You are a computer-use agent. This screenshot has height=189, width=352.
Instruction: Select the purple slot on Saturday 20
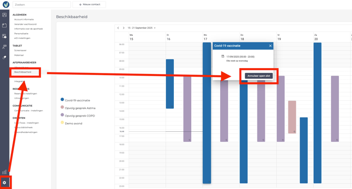(335, 109)
